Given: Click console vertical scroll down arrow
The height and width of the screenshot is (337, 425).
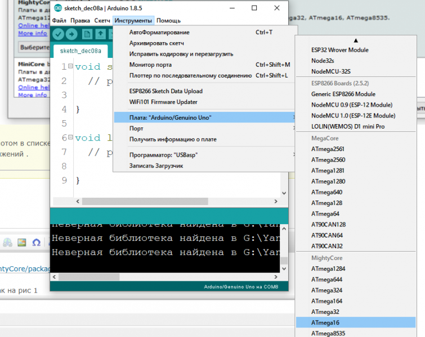Looking at the screenshot, I should tap(284, 268).
